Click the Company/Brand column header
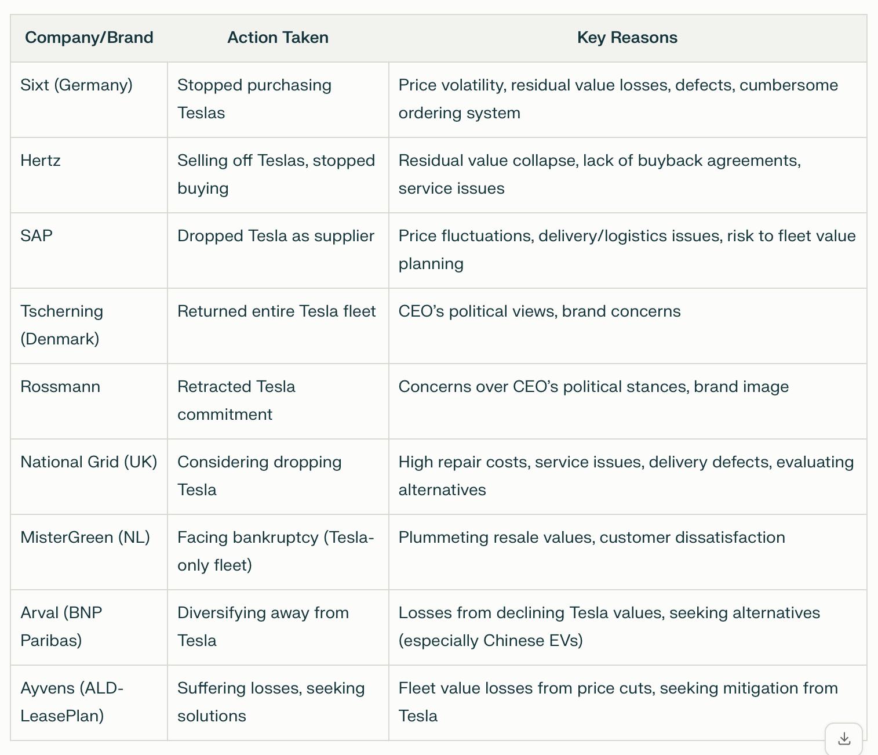Screen dimensions: 878x755 pos(89,38)
